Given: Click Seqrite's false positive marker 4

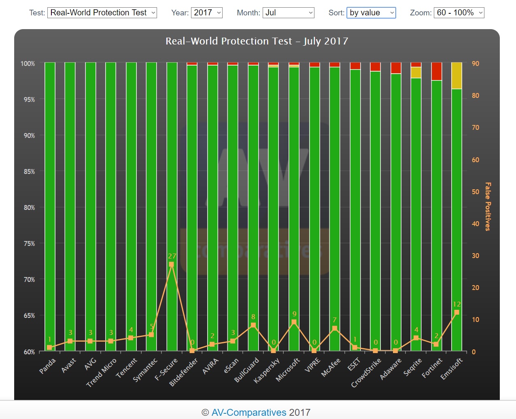Looking at the screenshot, I should coord(416,338).
